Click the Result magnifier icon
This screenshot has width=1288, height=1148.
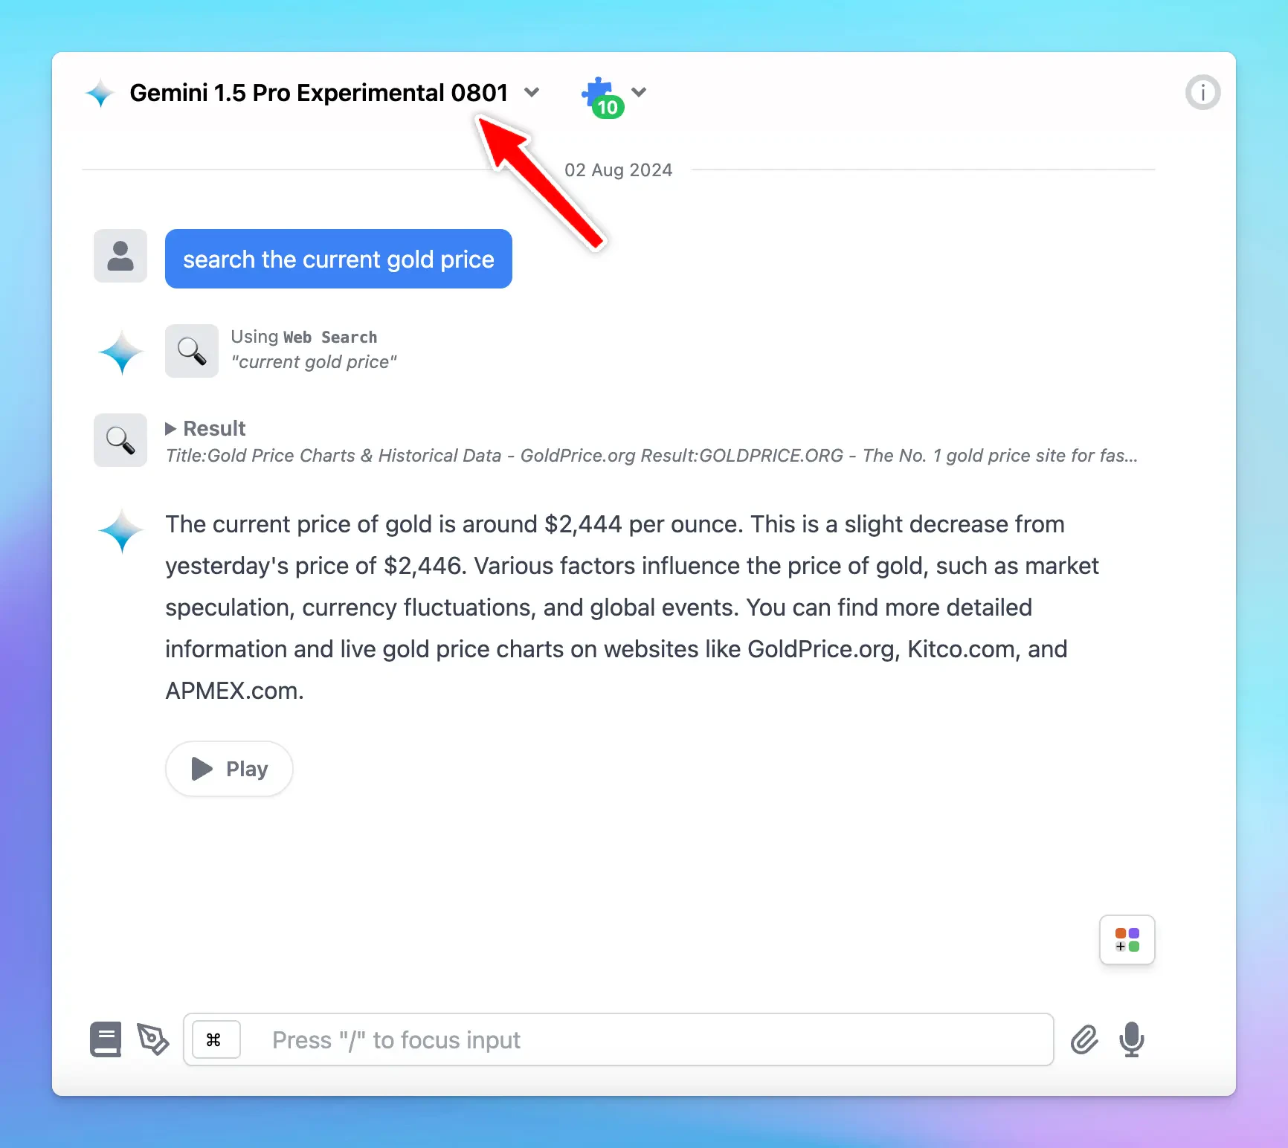120,440
